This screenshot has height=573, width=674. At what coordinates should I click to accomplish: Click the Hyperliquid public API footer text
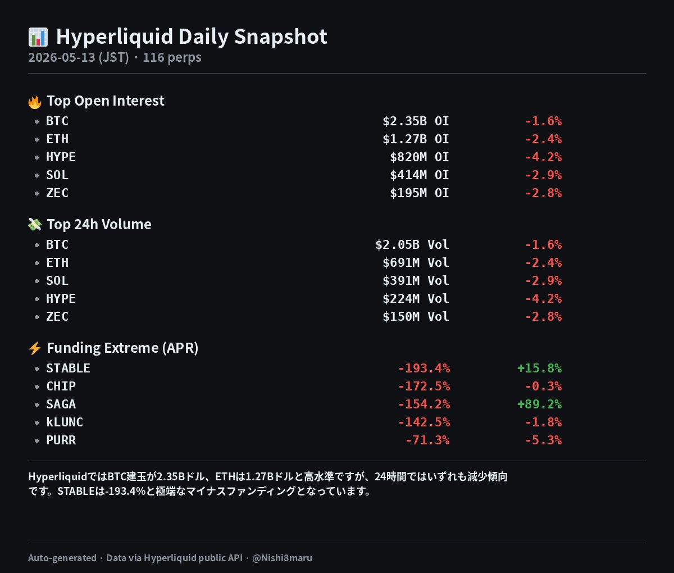pos(193,558)
